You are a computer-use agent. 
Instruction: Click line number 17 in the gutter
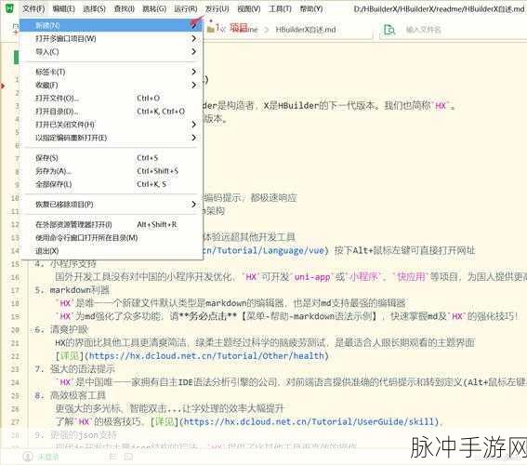pyautogui.click(x=15, y=290)
